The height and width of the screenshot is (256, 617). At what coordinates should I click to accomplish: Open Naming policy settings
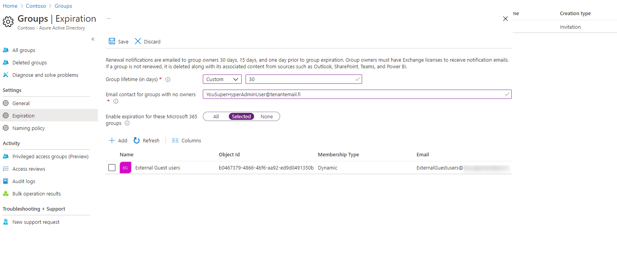(x=28, y=128)
